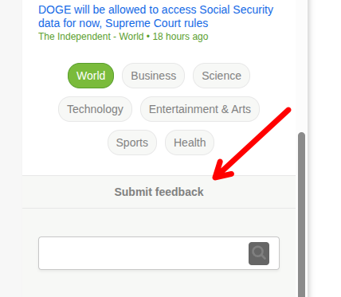Switch to the Science category

pyautogui.click(x=221, y=76)
